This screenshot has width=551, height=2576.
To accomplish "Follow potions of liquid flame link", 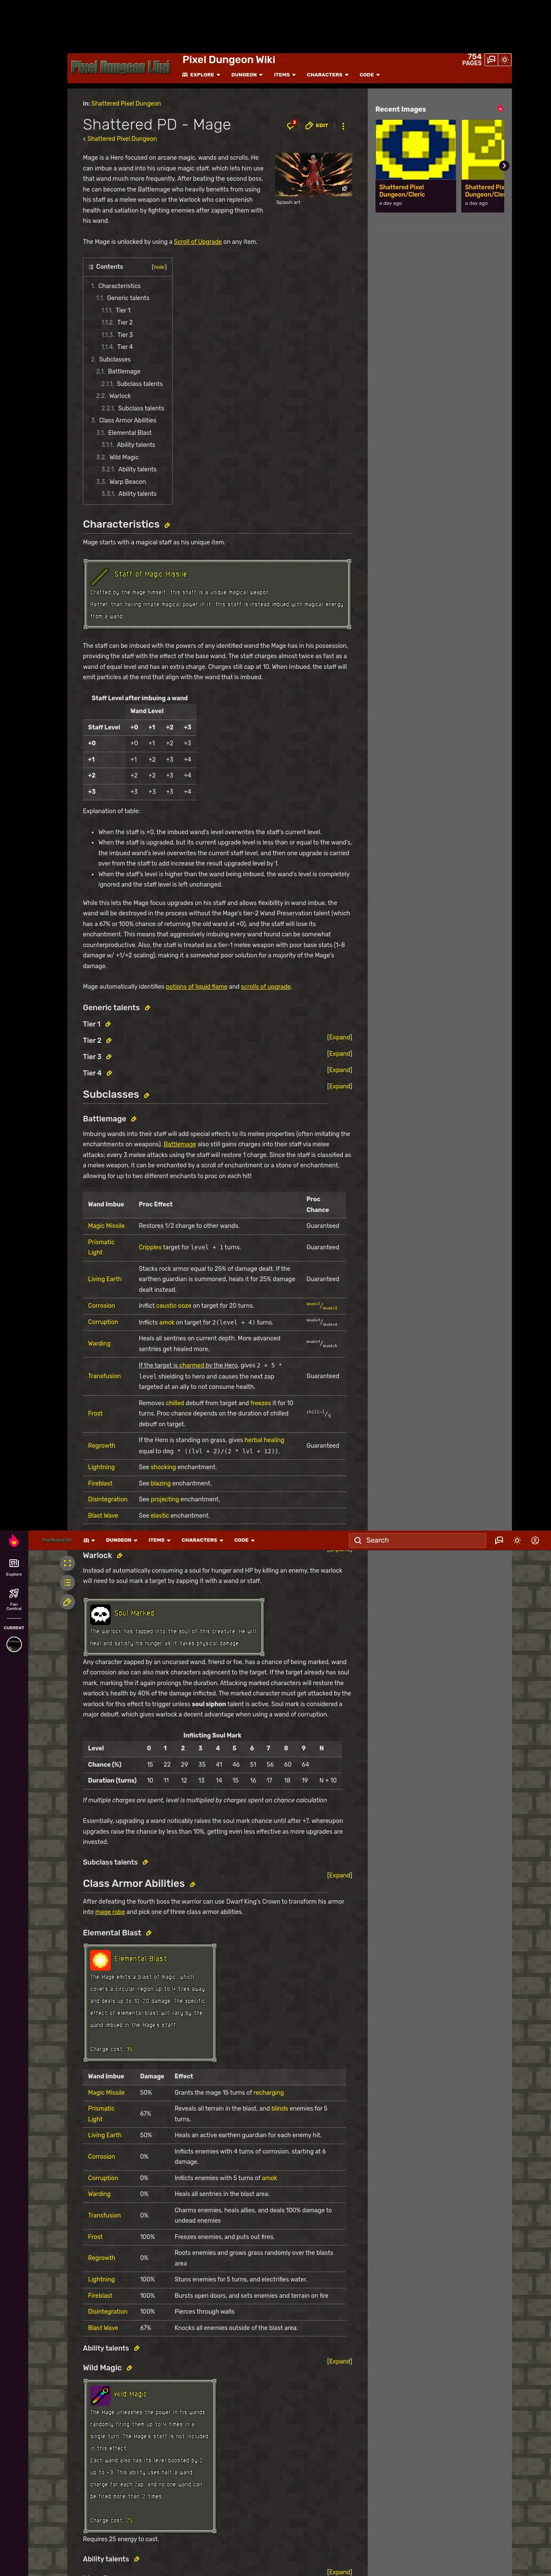I will (x=196, y=987).
